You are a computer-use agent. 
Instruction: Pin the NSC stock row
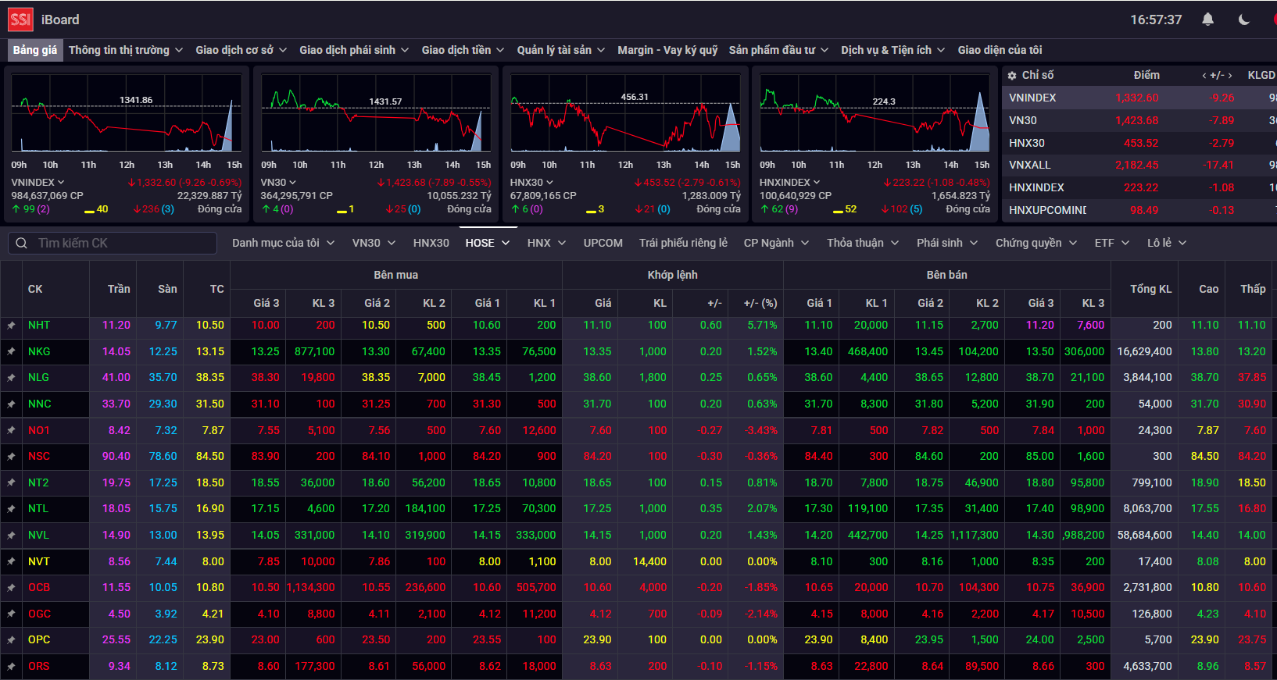pos(11,457)
